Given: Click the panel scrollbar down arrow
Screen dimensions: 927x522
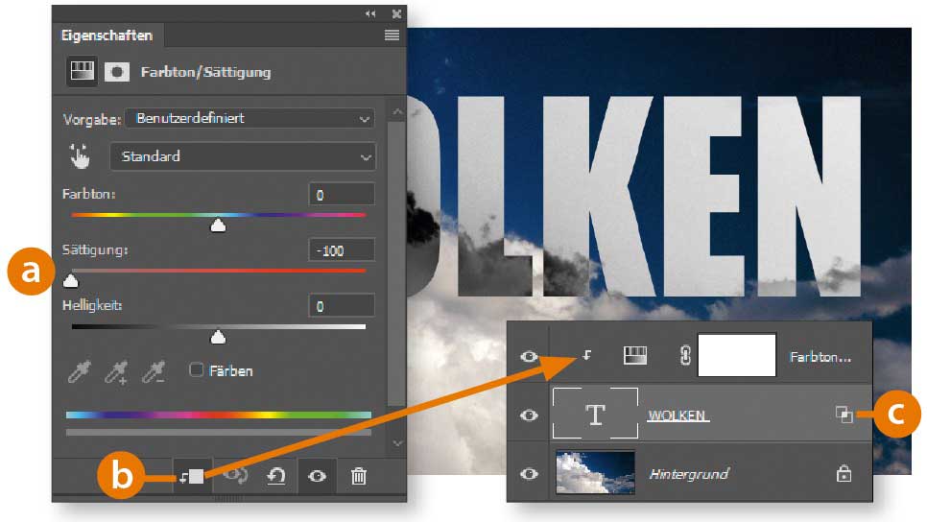Looking at the screenshot, I should tap(397, 442).
